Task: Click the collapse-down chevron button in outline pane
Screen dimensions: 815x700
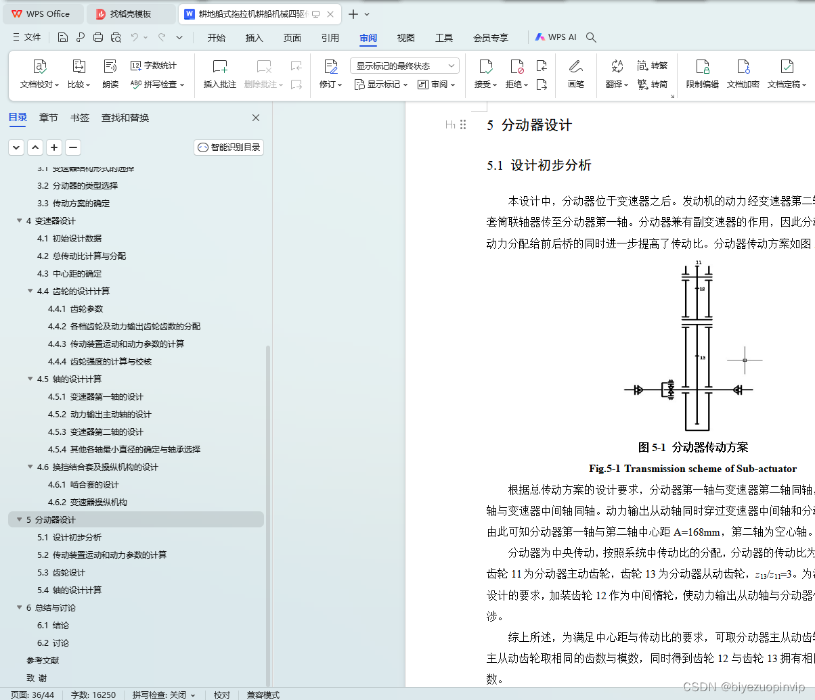Action: [16, 147]
